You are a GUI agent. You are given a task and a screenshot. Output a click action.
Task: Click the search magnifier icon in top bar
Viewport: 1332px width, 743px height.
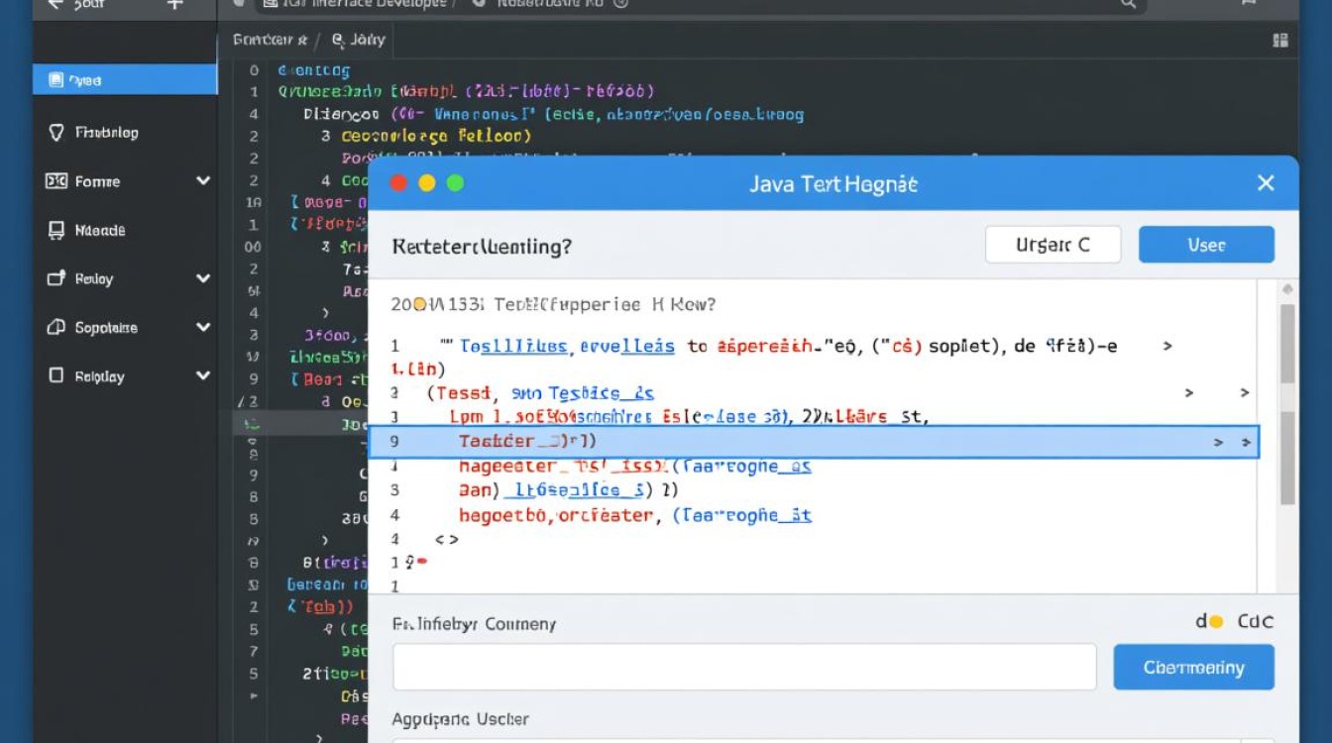pyautogui.click(x=1128, y=4)
